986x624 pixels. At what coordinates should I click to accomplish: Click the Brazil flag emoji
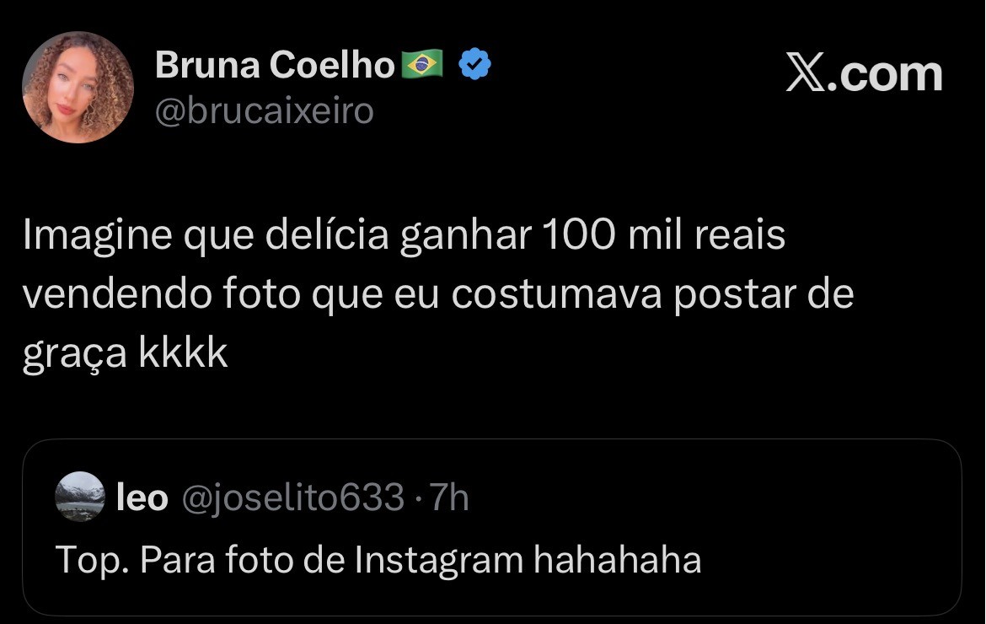point(422,65)
